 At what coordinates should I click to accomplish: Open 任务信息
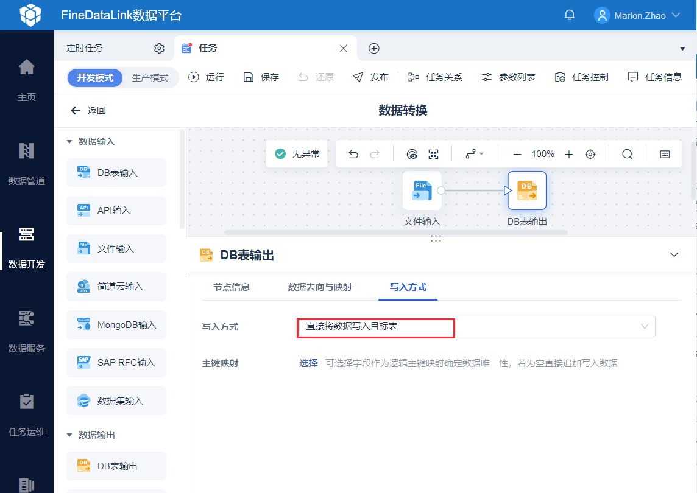(654, 77)
